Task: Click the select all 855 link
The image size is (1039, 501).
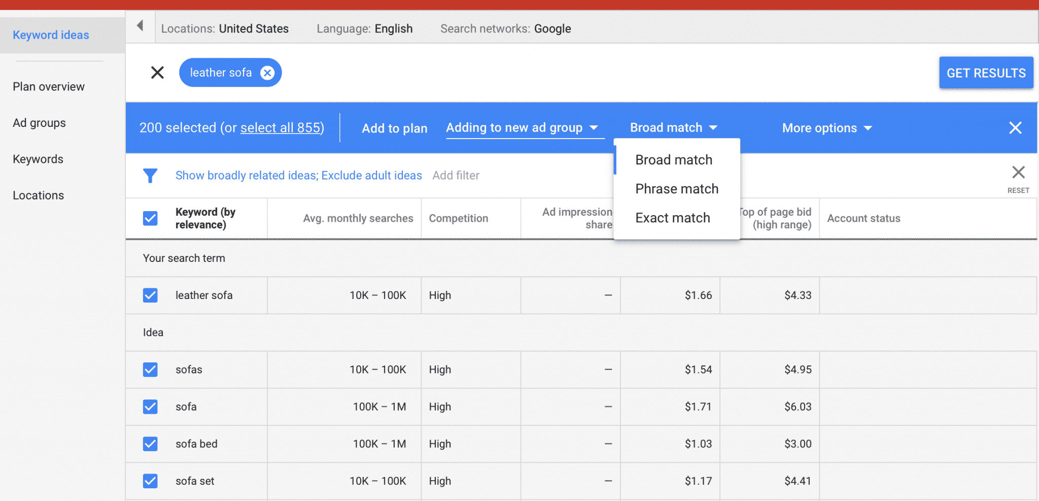Action: [x=281, y=128]
